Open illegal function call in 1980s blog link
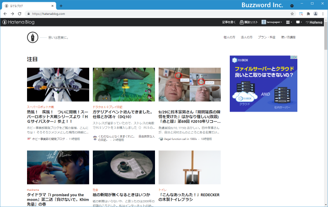 pyautogui.click(x=180, y=139)
